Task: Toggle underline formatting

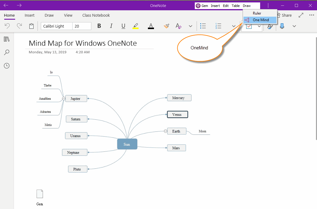Action: click(x=123, y=26)
